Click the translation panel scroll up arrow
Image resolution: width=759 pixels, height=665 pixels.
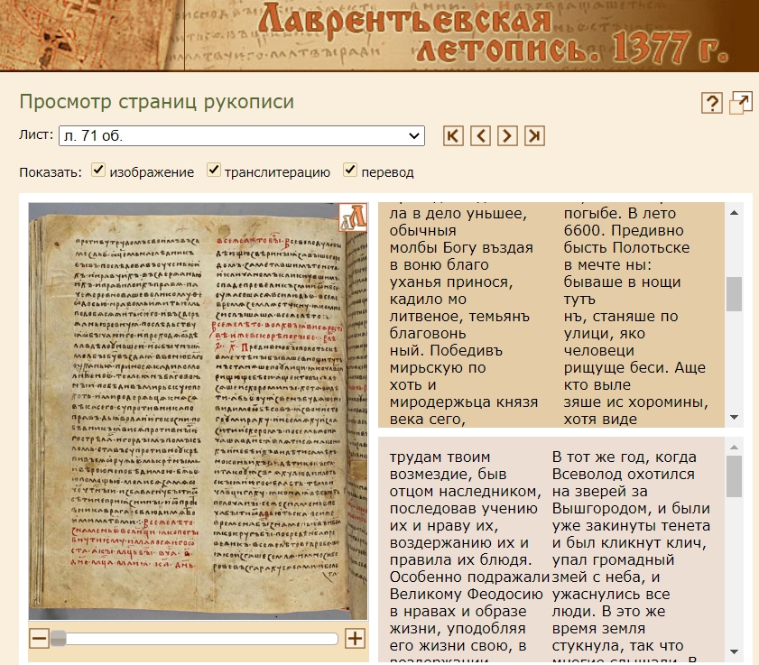pos(735,448)
